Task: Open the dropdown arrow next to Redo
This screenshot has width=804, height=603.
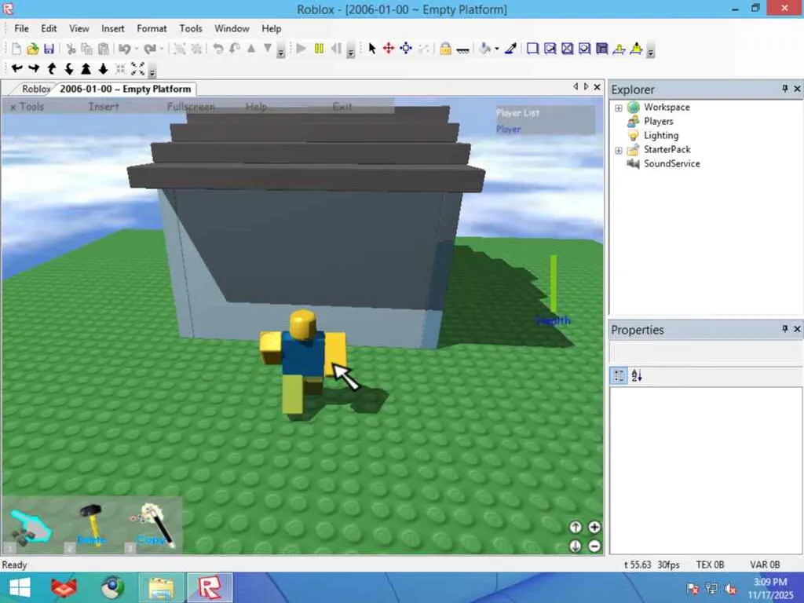Action: pyautogui.click(x=162, y=49)
